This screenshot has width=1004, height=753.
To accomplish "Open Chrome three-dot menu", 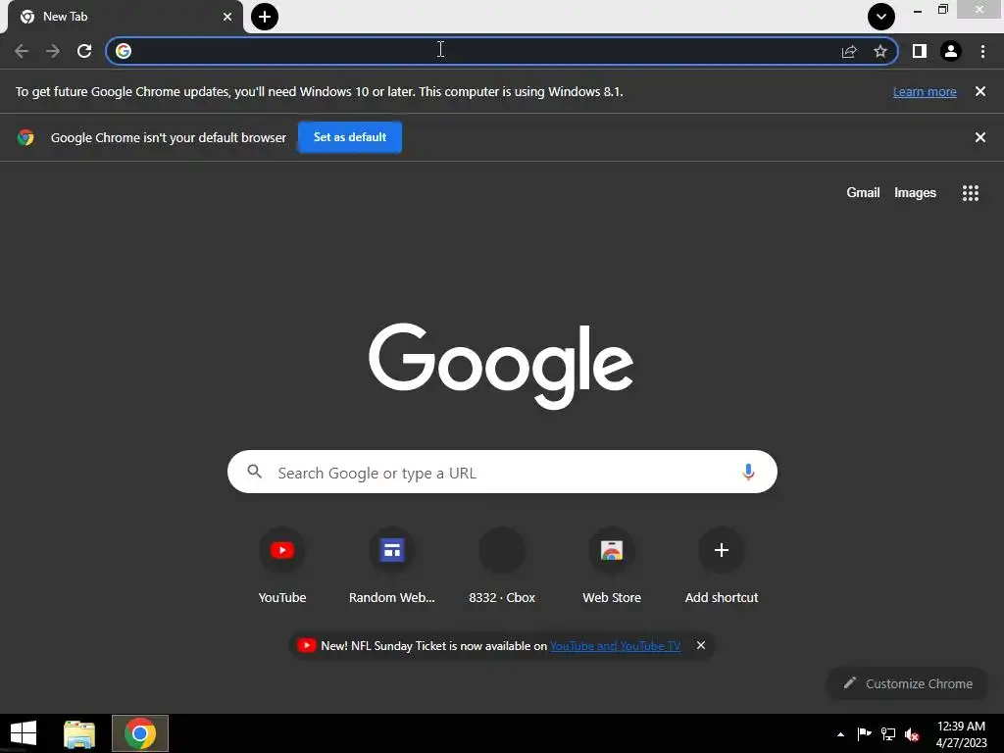I will [982, 51].
